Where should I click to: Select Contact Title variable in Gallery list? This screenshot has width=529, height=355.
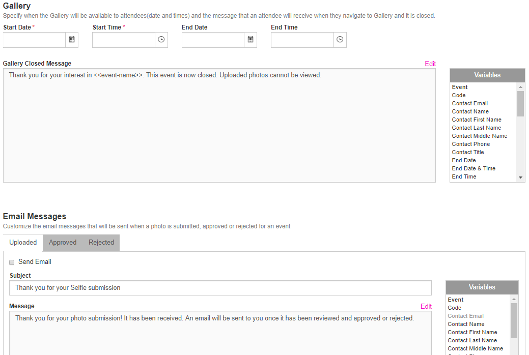click(468, 152)
